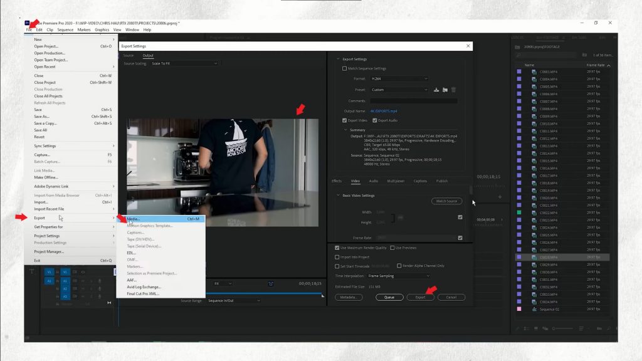Viewport: 642px width, 361px height.
Task: Click the Name column header in Project panel
Action: pos(529,65)
